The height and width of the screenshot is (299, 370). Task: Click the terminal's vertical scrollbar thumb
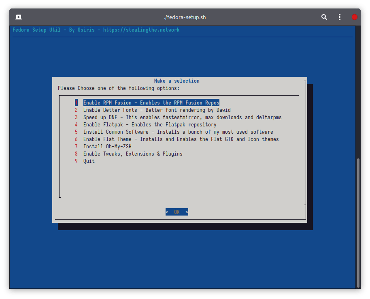358,223
